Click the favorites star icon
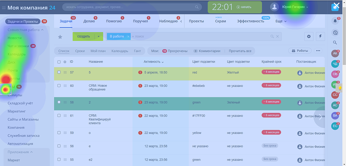This screenshot has height=166, width=346. pyautogui.click(x=60, y=37)
